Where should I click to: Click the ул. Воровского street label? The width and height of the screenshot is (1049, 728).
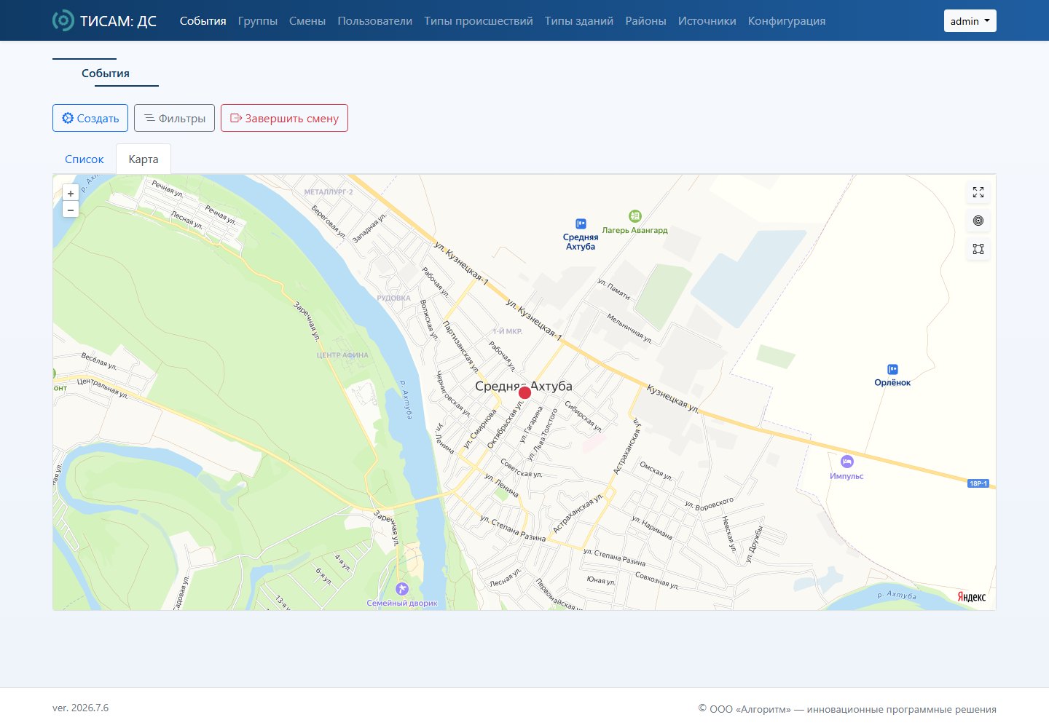point(709,503)
